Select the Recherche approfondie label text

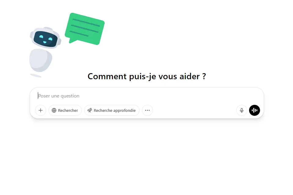pyautogui.click(x=114, y=111)
